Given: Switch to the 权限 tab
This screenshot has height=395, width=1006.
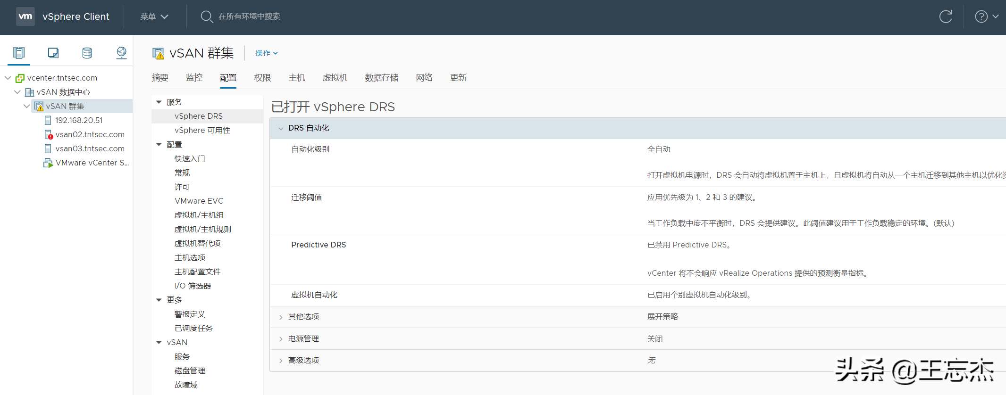Looking at the screenshot, I should coord(262,78).
